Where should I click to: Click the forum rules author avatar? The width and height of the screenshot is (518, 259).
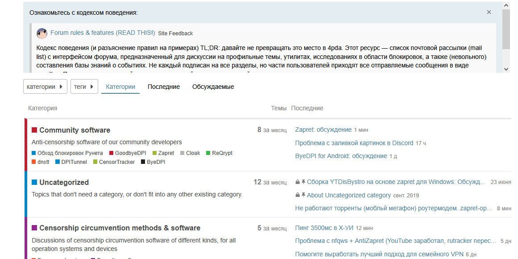point(42,33)
